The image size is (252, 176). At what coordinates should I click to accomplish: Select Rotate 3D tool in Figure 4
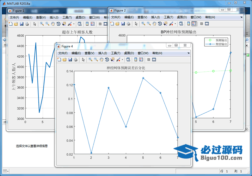(x=107, y=60)
